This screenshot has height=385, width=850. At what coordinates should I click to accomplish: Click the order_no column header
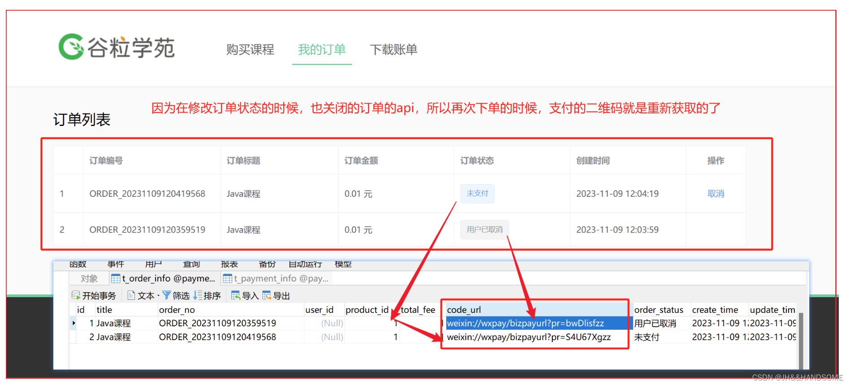(177, 310)
